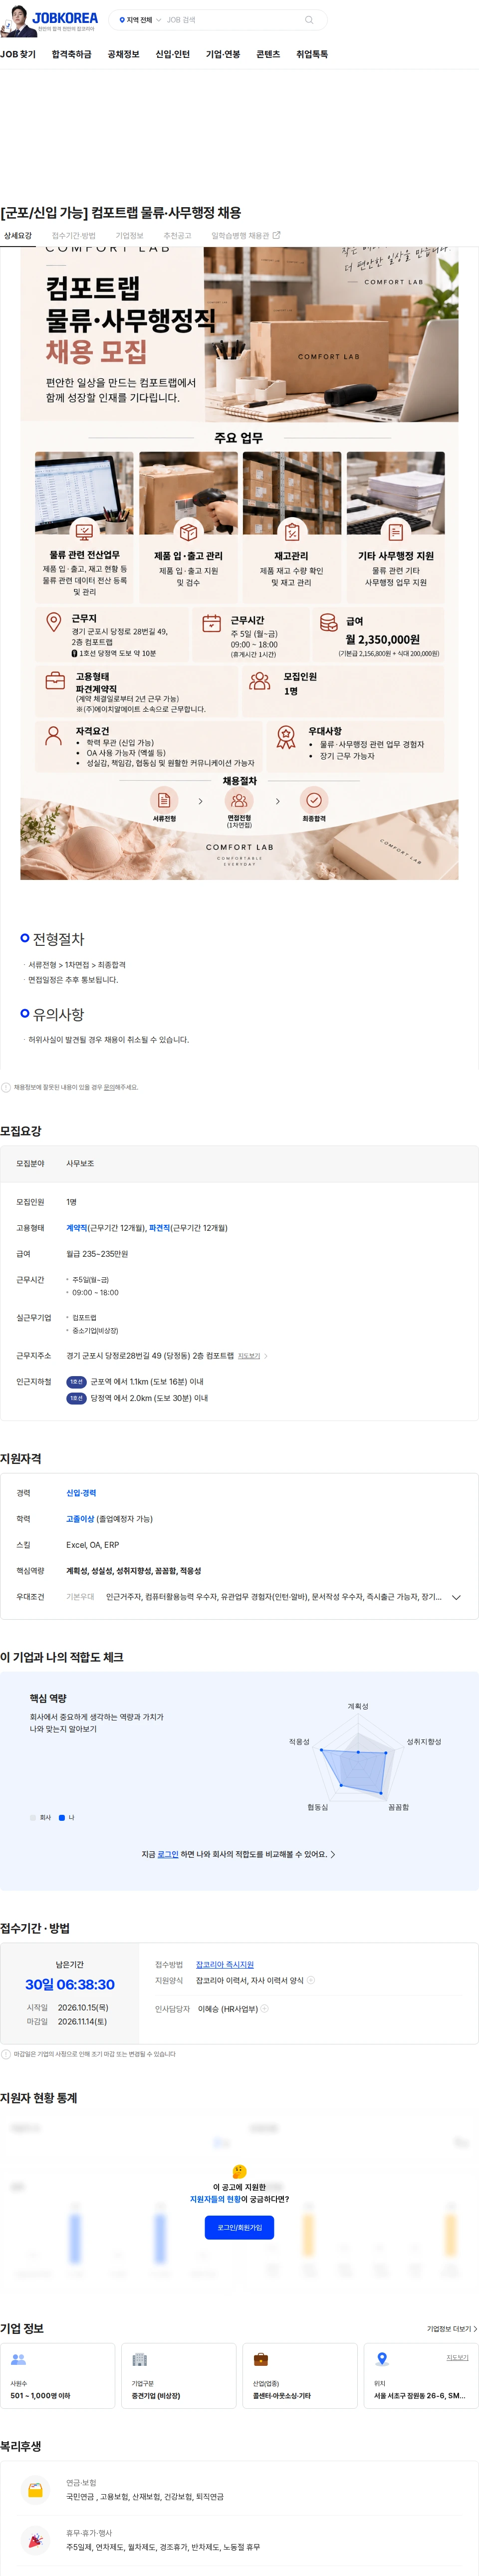Open the 기업정보 더보기 link
This screenshot has width=479, height=2576.
tap(452, 2329)
